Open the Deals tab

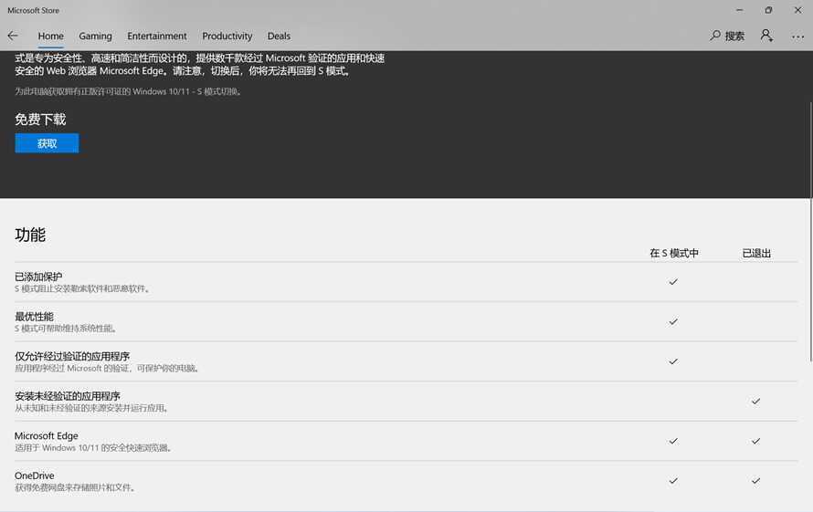[x=279, y=37]
